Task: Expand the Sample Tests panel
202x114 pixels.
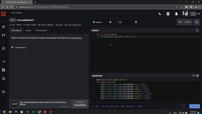Action: (193, 76)
